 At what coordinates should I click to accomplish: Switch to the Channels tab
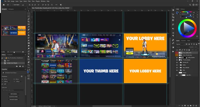click(183, 41)
